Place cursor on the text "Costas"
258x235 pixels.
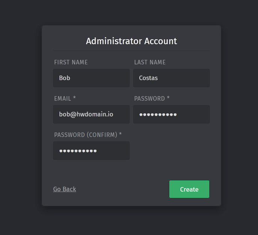coord(148,78)
